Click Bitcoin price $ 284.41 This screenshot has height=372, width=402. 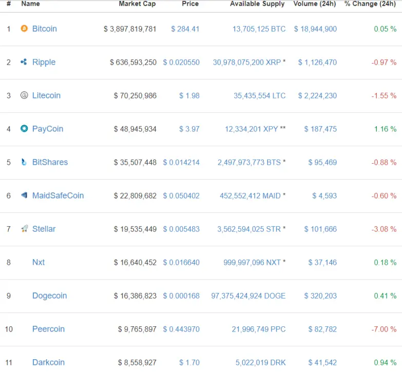[x=185, y=29]
